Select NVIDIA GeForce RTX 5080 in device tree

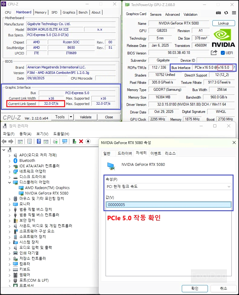click(x=47, y=193)
